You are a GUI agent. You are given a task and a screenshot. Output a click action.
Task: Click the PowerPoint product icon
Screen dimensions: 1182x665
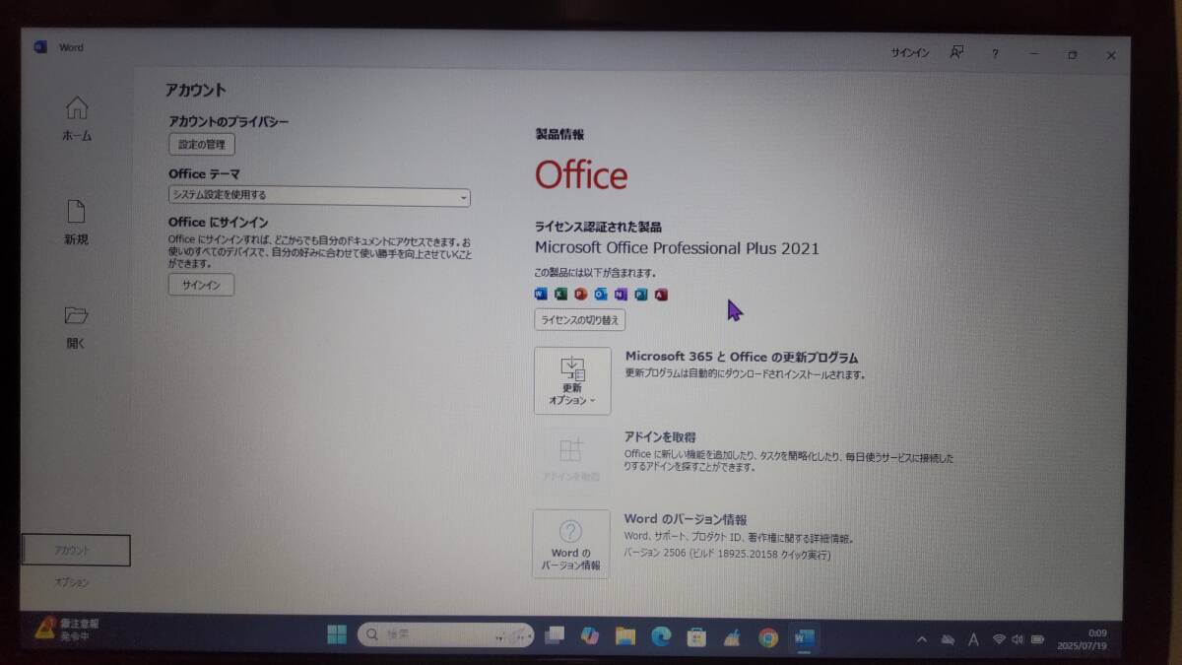click(x=580, y=294)
